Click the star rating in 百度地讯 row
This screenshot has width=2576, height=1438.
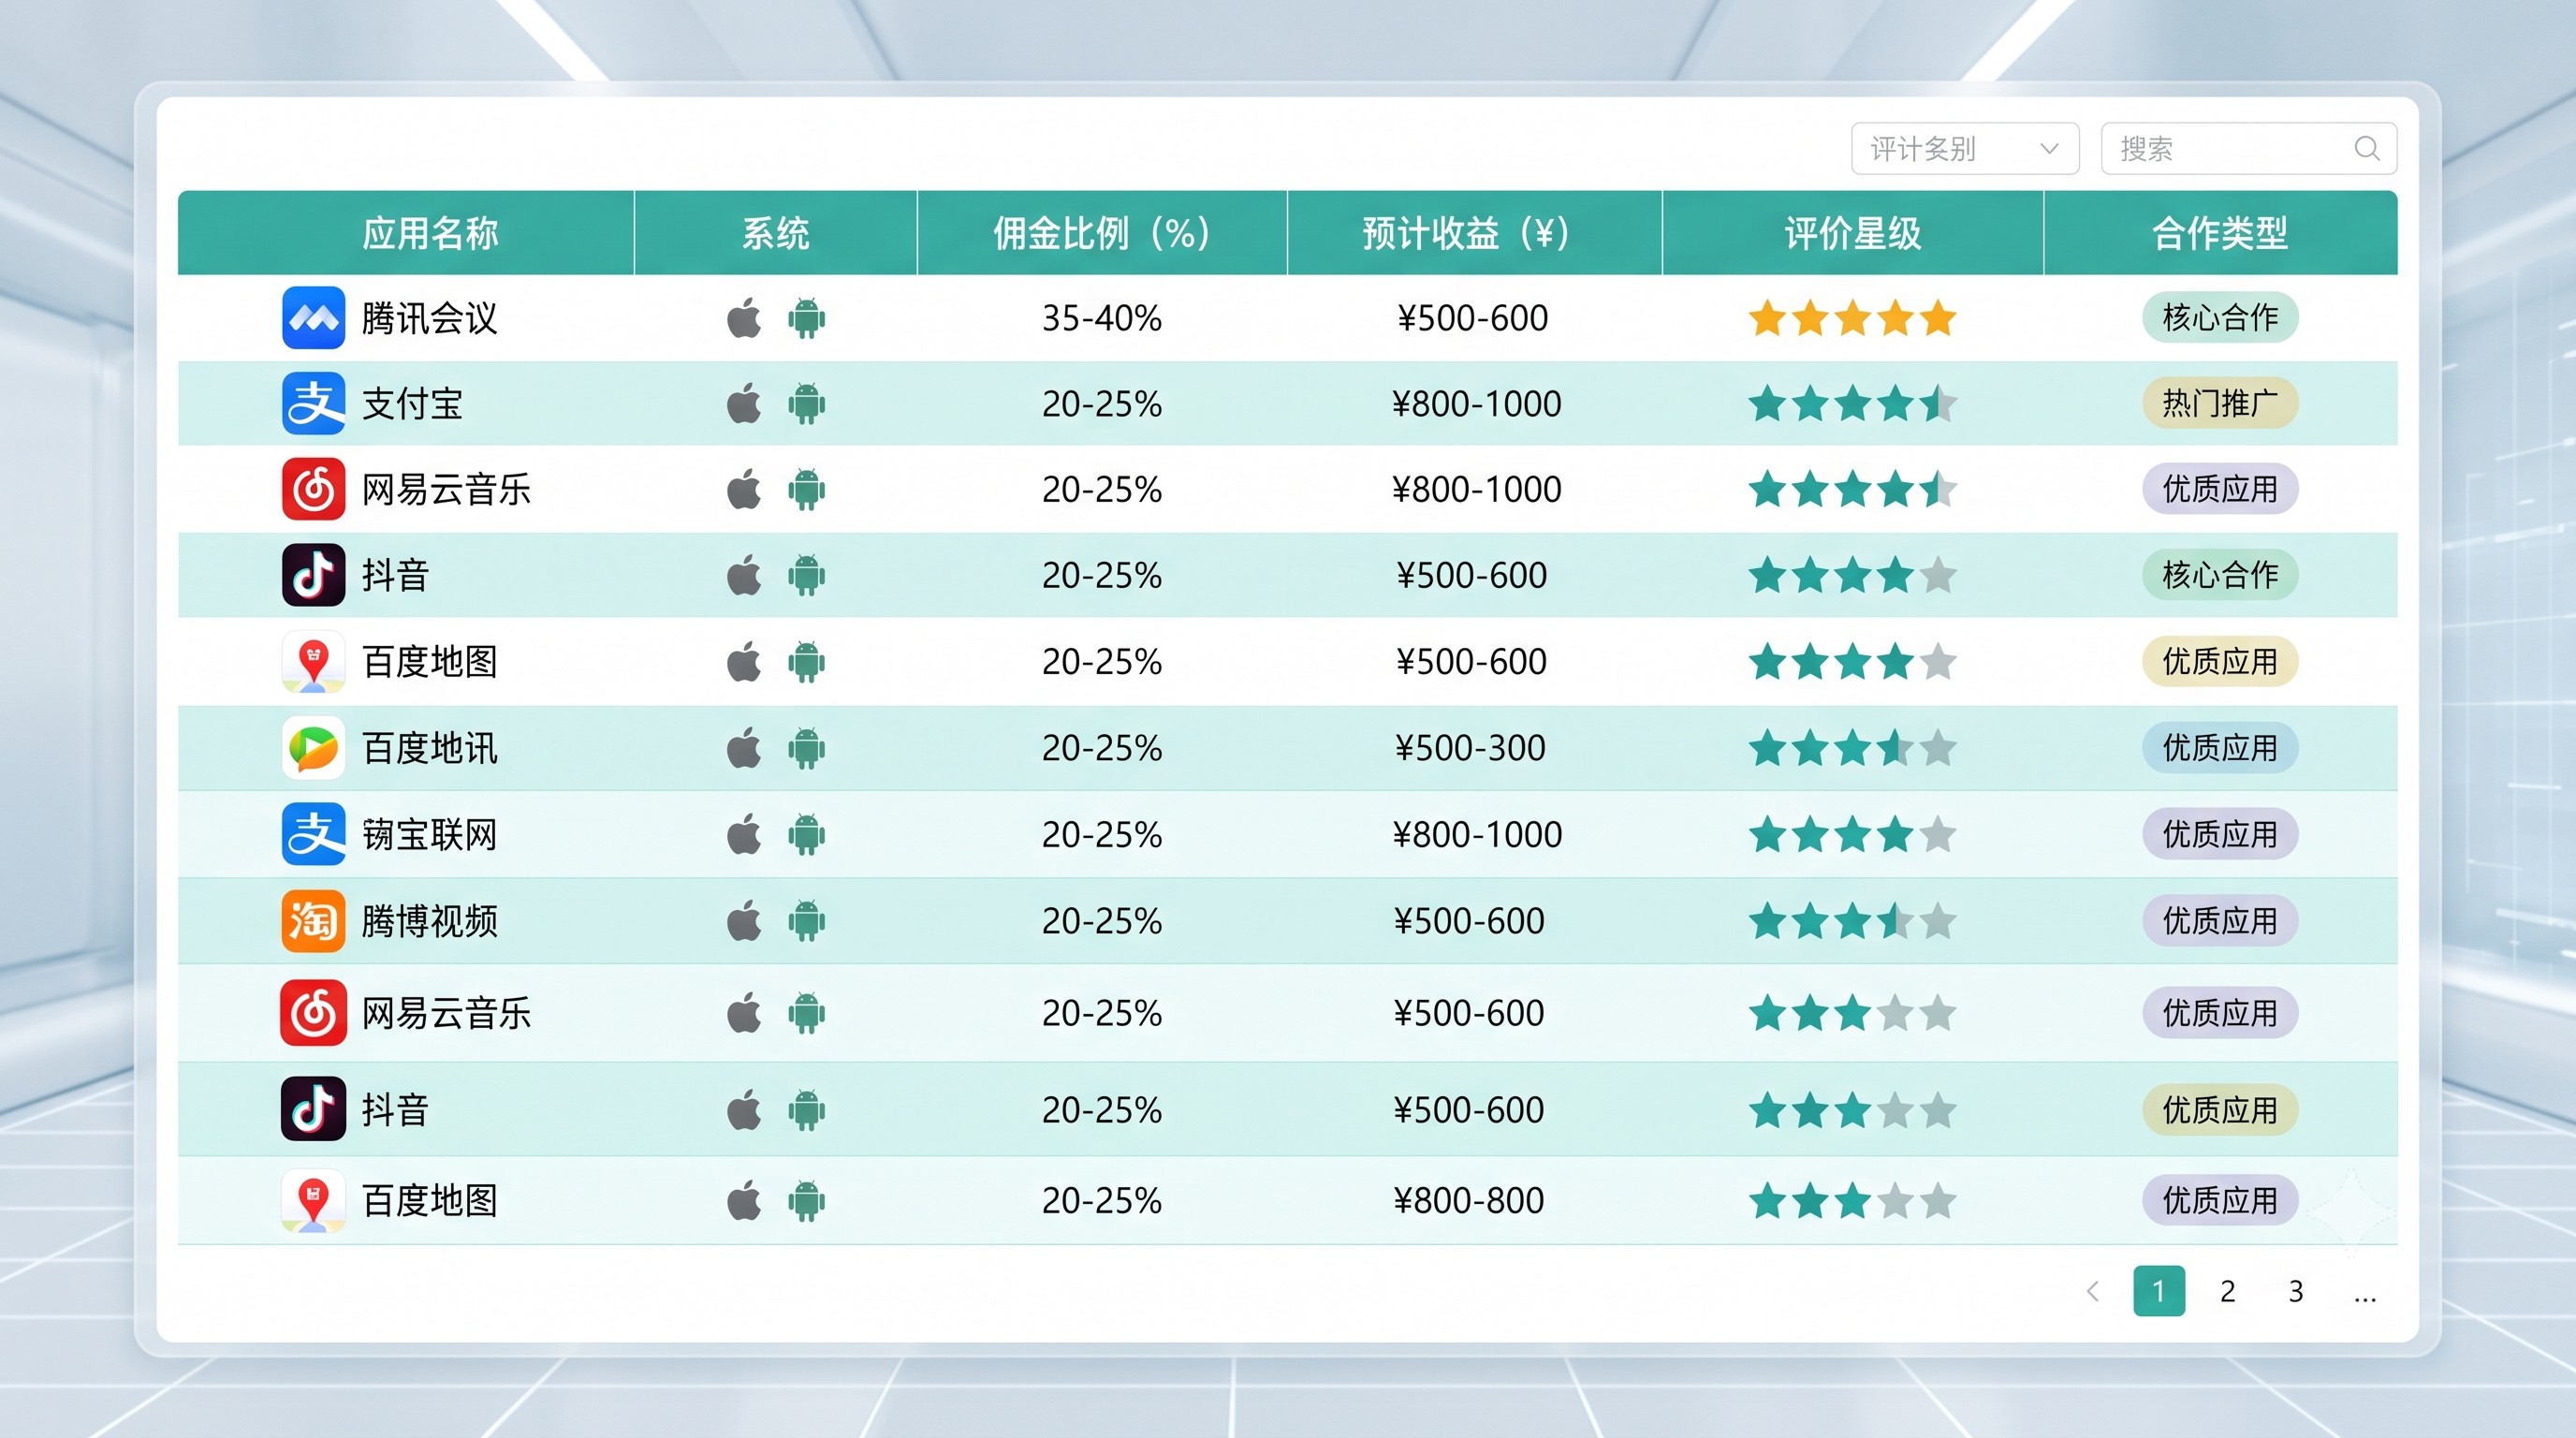[1853, 748]
